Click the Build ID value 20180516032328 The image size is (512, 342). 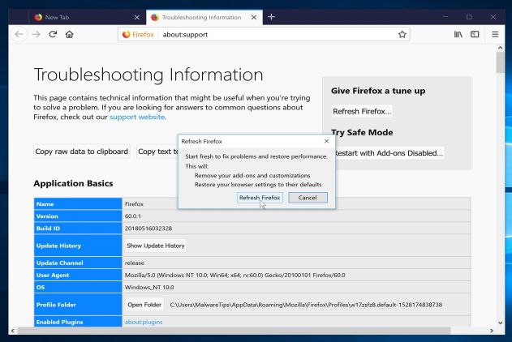[x=148, y=229]
